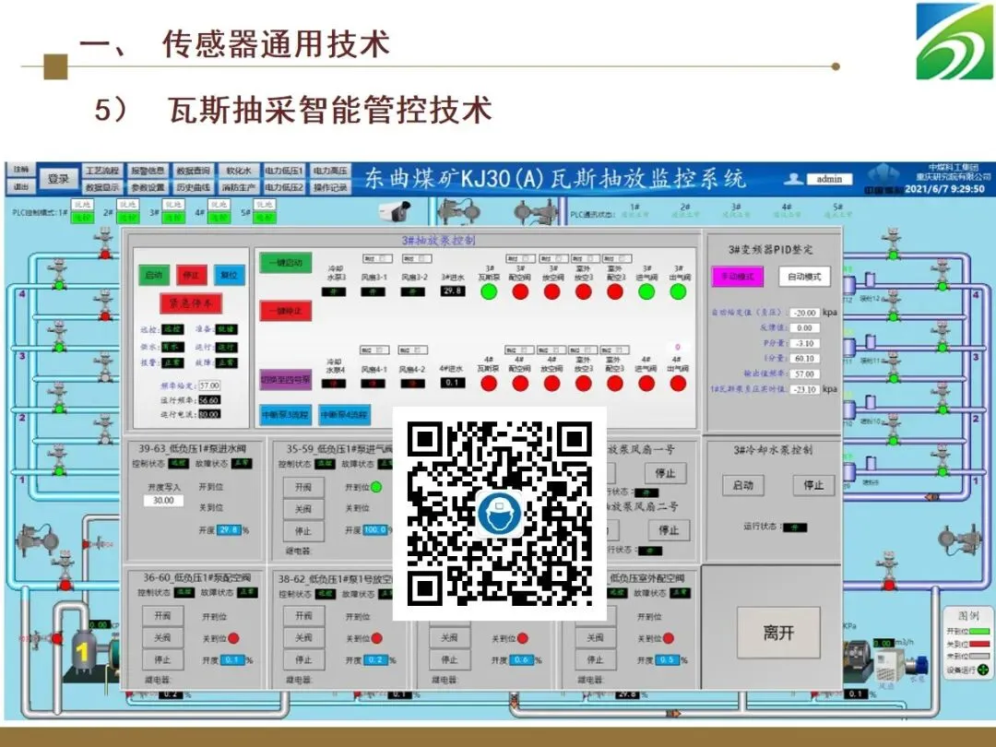Click the red 4#放空阀 status light
The image size is (996, 747).
click(x=552, y=383)
